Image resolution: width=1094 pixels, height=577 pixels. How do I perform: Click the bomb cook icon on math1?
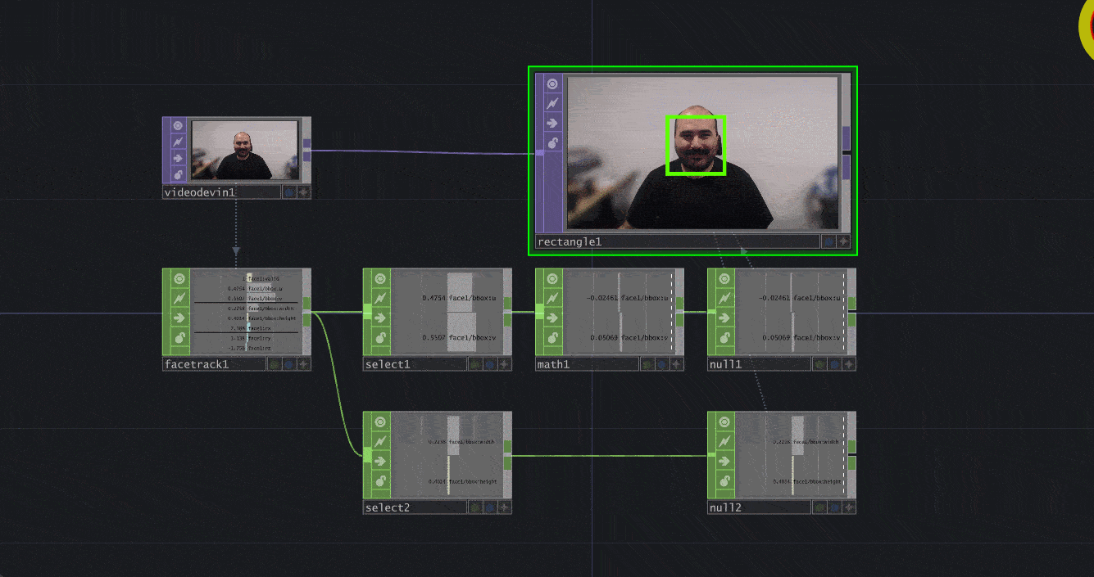(x=551, y=338)
